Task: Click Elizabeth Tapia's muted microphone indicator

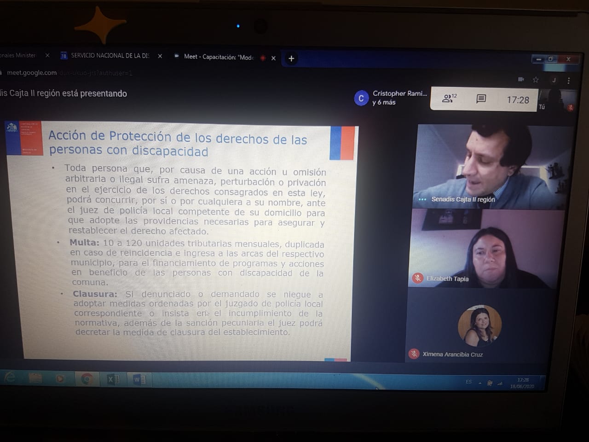Action: 417,278
